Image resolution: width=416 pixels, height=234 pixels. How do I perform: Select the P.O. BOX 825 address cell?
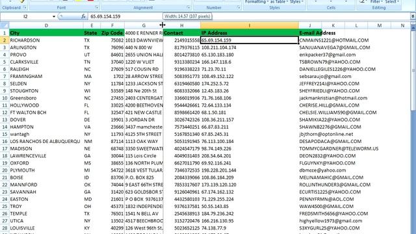tap(144, 177)
